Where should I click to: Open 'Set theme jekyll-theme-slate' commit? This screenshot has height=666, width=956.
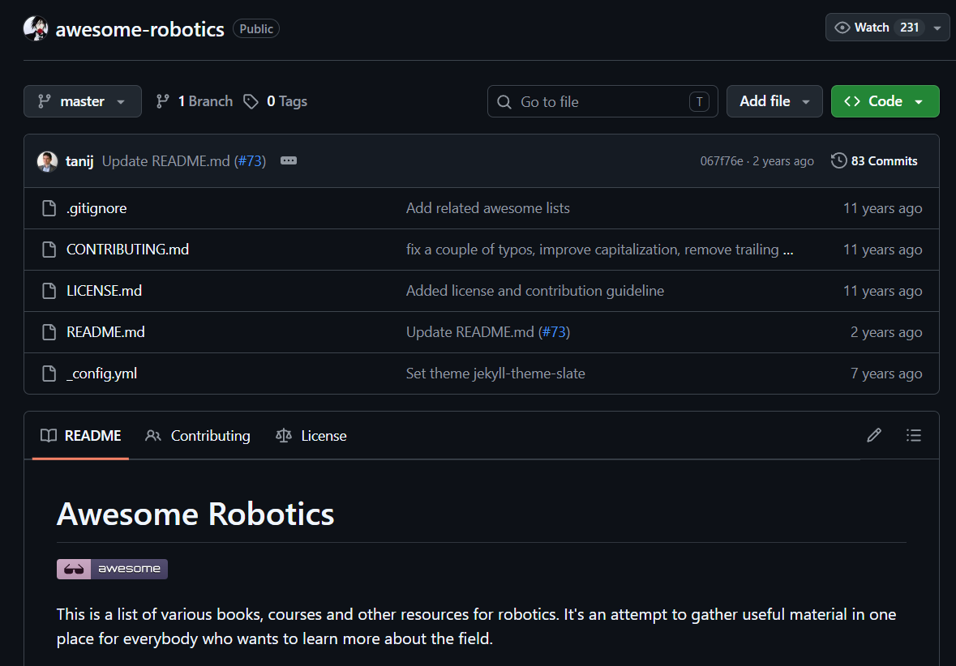coord(495,374)
